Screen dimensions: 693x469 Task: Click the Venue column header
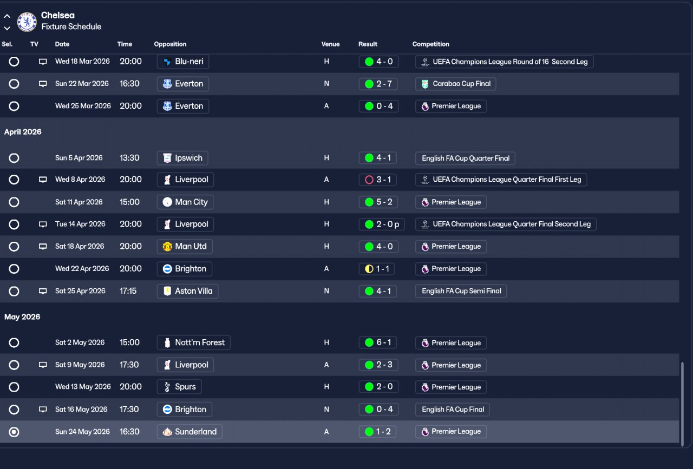[x=331, y=44]
